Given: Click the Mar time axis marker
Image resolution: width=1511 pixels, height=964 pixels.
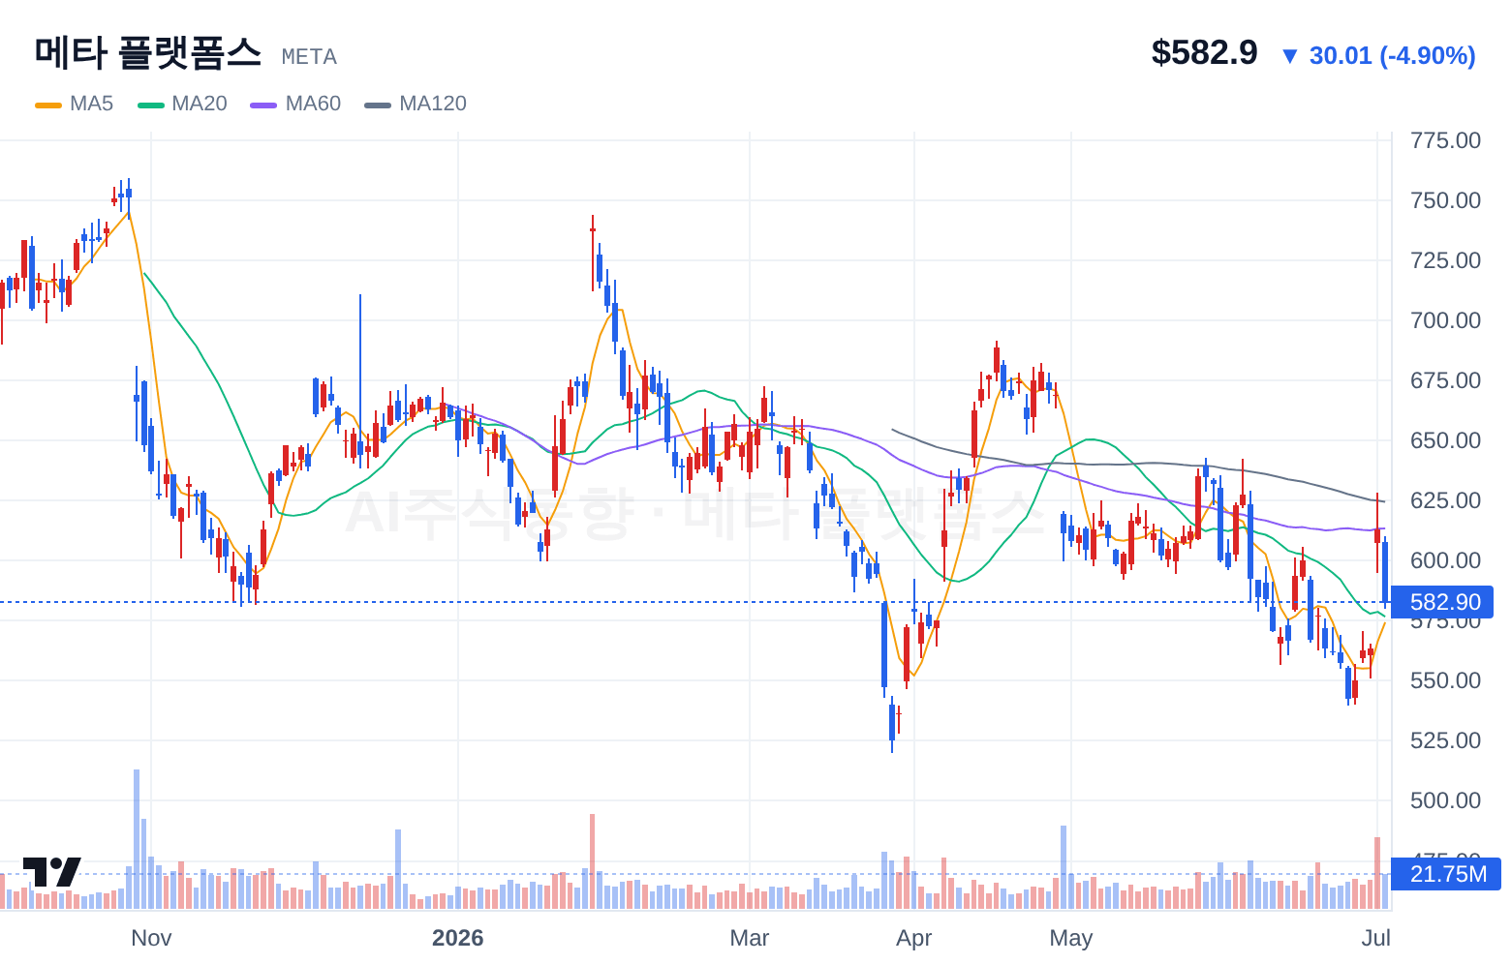Looking at the screenshot, I should coord(750,938).
